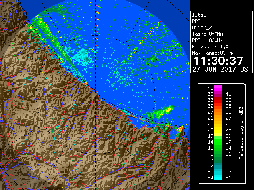
Task: Click the --- legend entry at top
Action: [227, 88]
